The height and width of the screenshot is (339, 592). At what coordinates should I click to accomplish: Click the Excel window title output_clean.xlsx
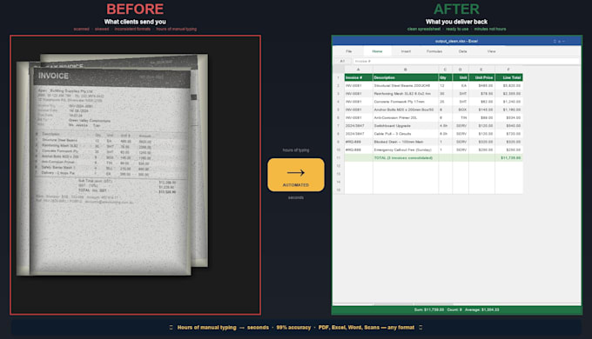[456, 41]
